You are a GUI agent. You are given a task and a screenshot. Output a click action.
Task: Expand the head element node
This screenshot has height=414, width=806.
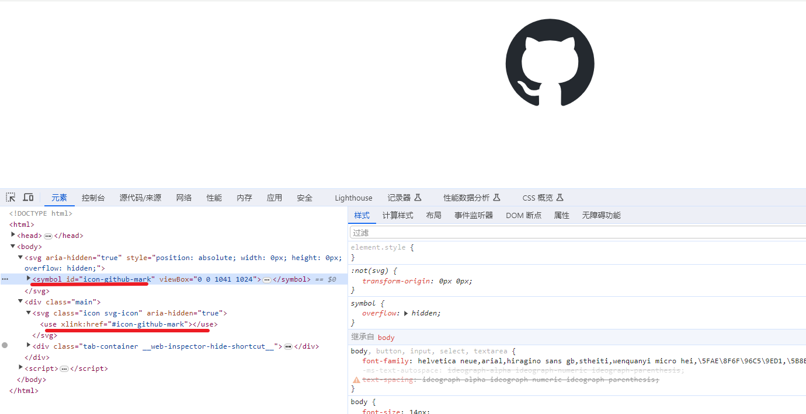coord(13,235)
